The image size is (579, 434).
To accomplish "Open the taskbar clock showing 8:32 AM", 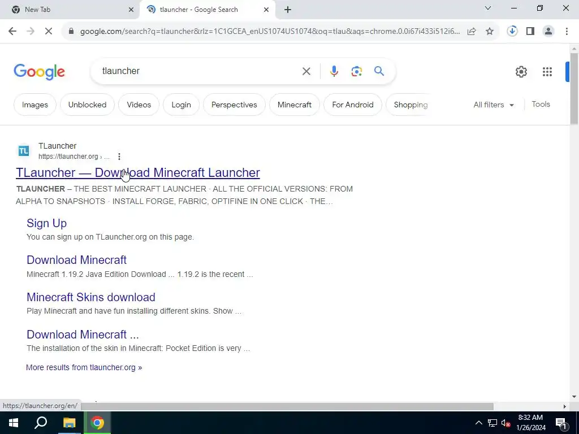I will pyautogui.click(x=530, y=423).
